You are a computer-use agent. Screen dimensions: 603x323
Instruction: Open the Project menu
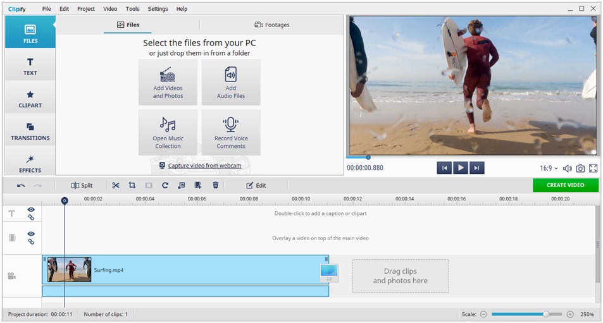86,8
